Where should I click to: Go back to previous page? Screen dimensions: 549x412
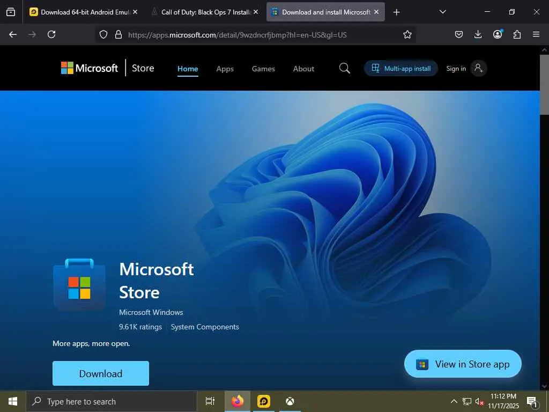(x=13, y=34)
